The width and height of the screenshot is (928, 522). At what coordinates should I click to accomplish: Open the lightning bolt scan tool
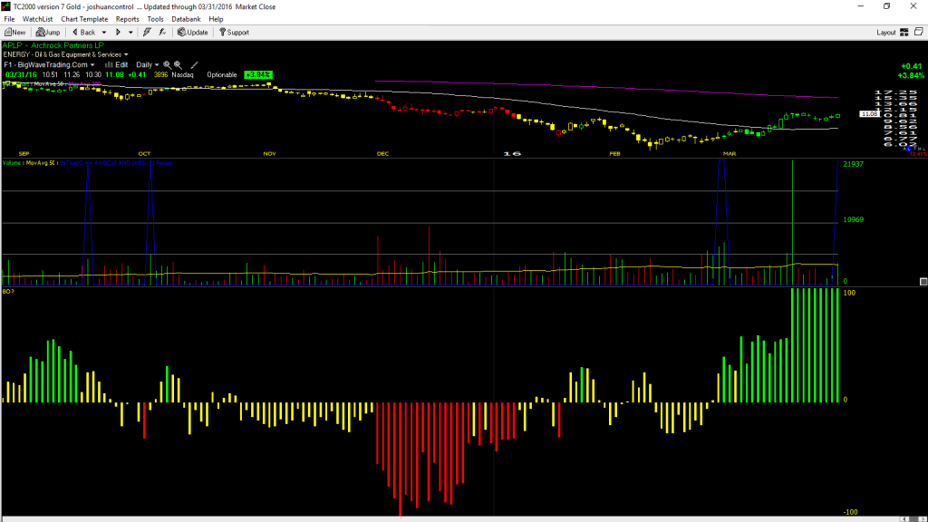pyautogui.click(x=148, y=33)
